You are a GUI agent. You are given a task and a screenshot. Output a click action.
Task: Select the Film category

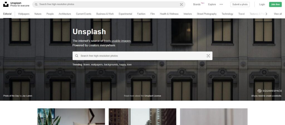pyautogui.click(x=153, y=14)
